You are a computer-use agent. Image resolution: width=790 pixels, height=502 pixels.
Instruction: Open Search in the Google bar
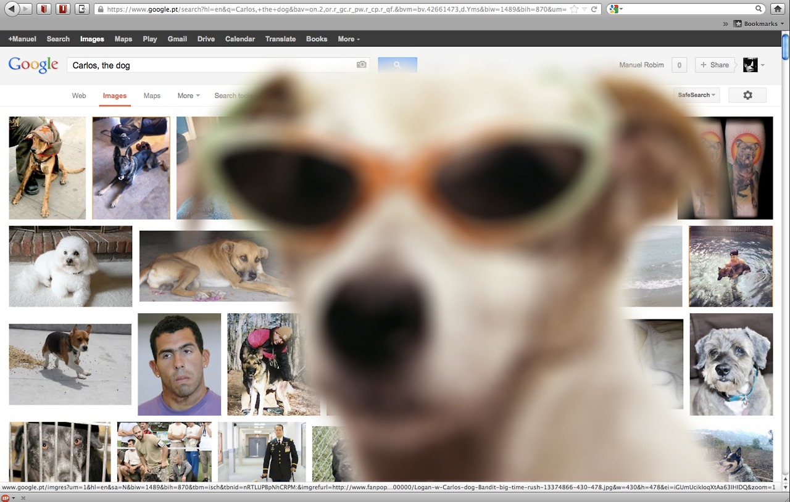click(58, 39)
